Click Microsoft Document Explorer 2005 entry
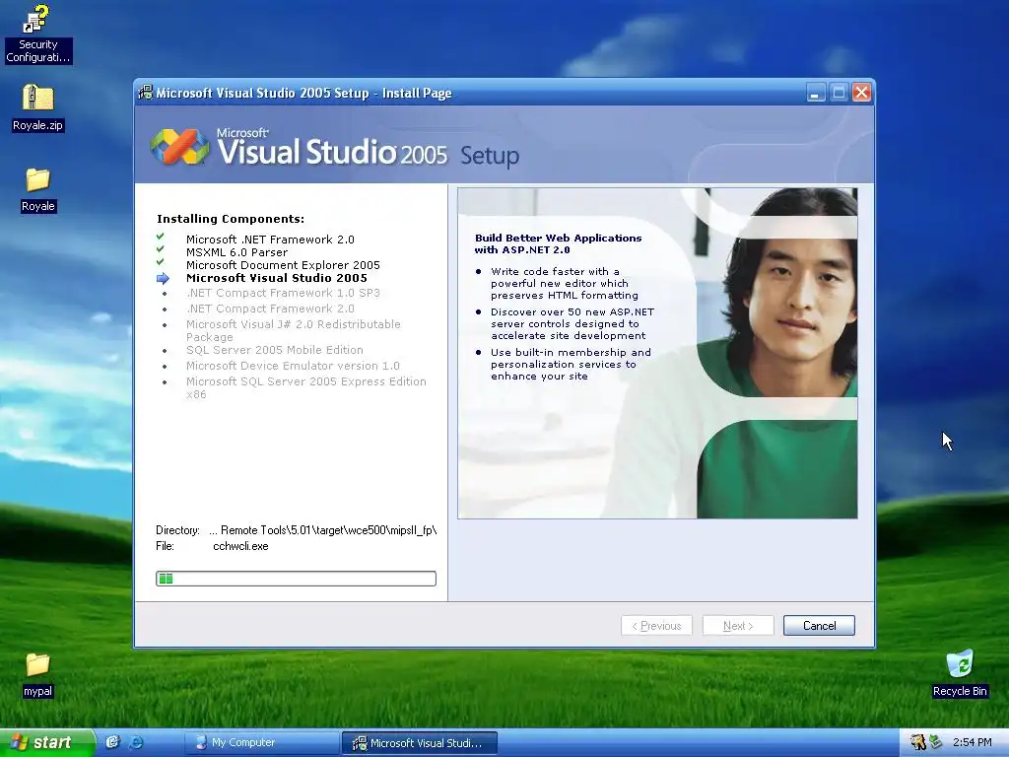 pyautogui.click(x=283, y=265)
